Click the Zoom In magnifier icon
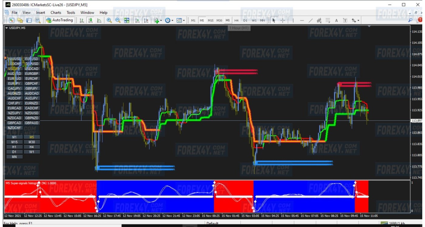The width and height of the screenshot is (425, 227). pos(109,20)
